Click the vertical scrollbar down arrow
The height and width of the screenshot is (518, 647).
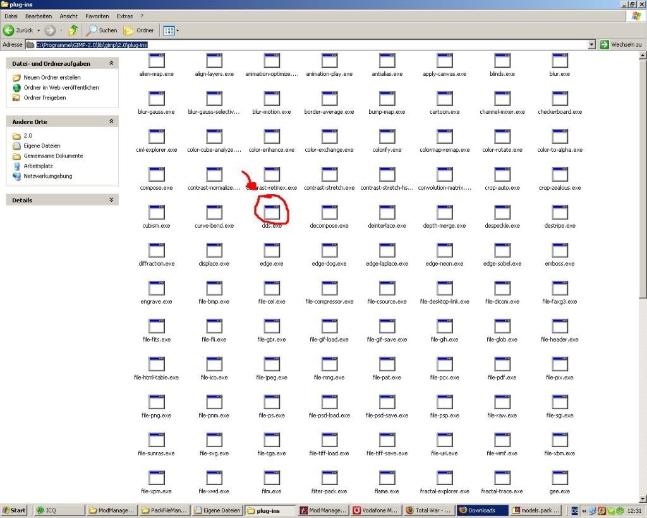click(643, 496)
